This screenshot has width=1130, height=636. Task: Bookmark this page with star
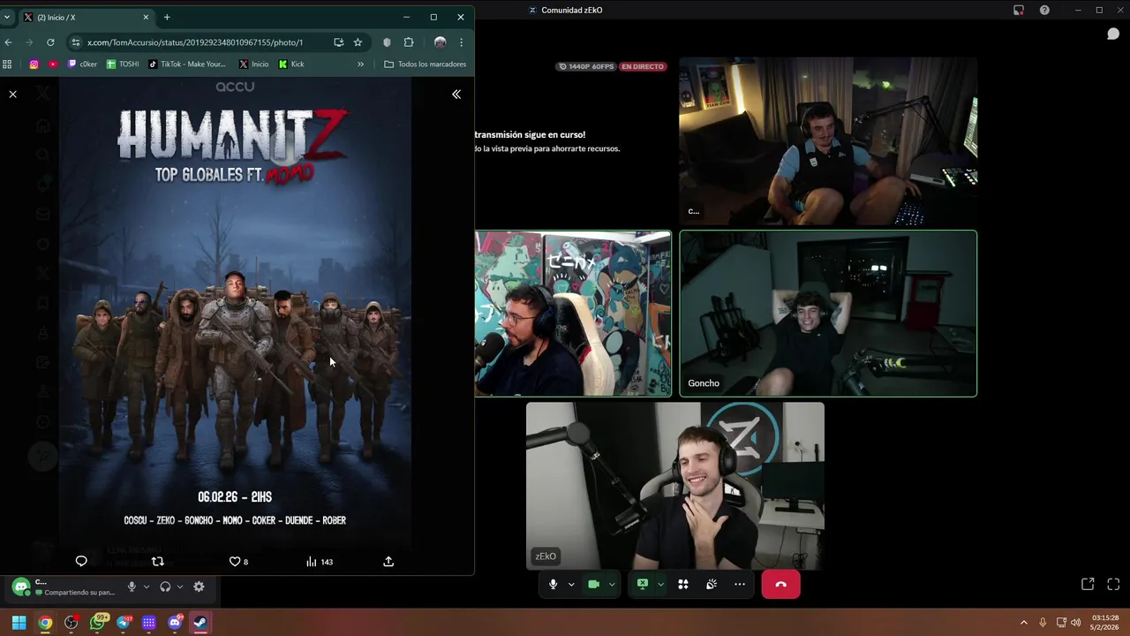pyautogui.click(x=358, y=42)
